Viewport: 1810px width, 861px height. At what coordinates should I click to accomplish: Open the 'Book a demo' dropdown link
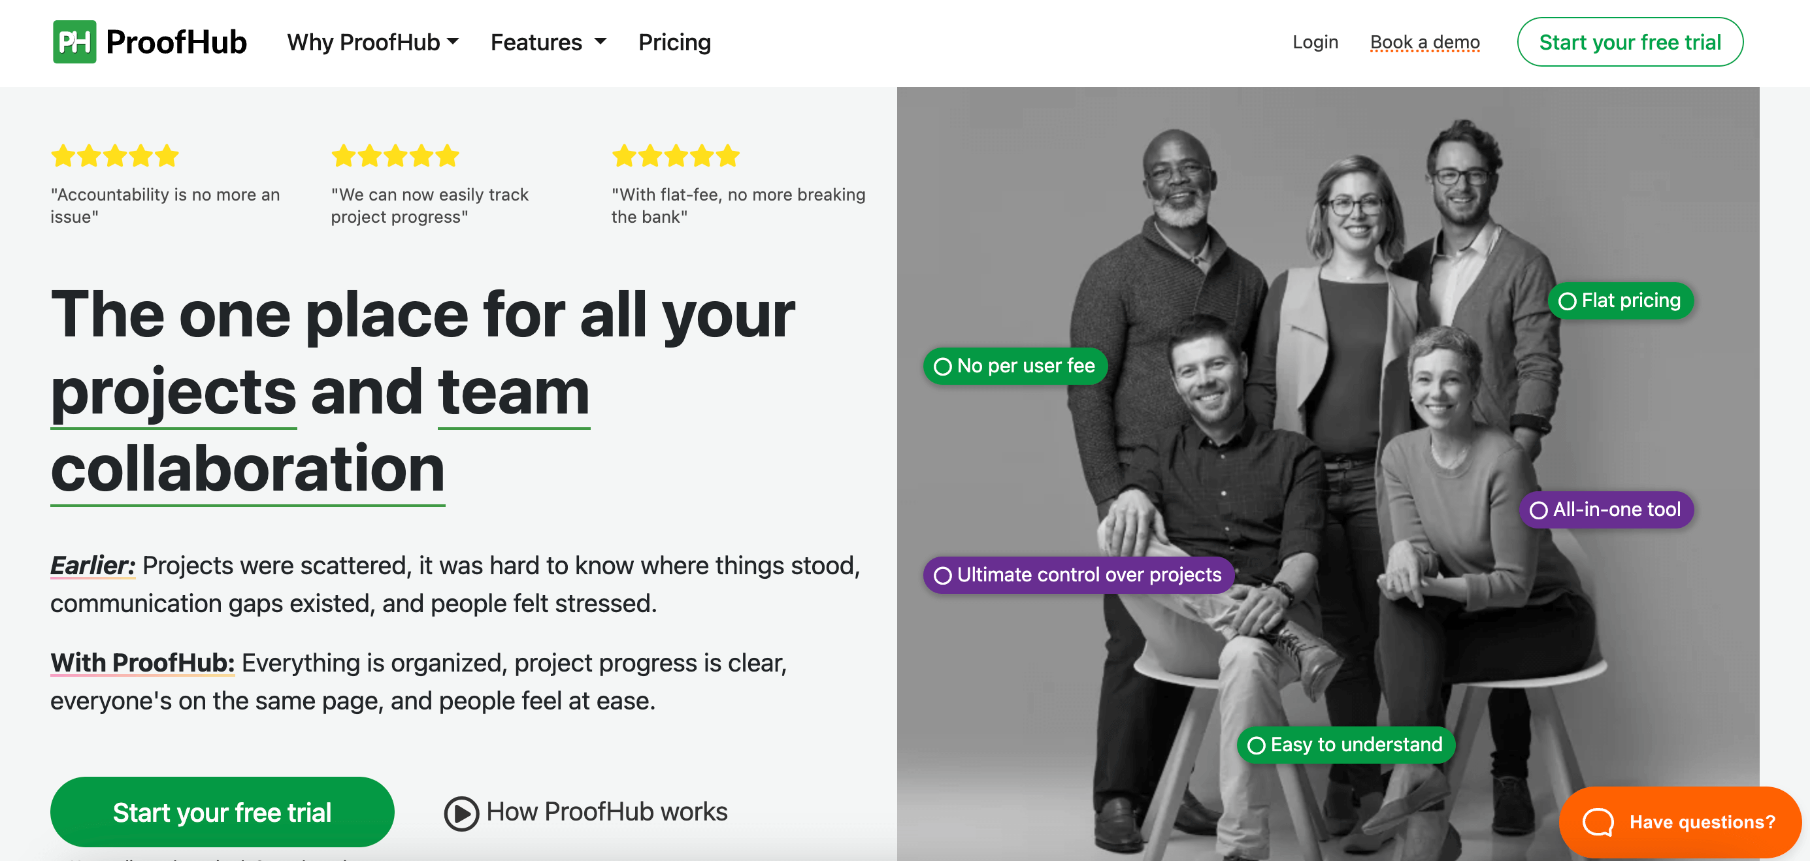pos(1423,42)
